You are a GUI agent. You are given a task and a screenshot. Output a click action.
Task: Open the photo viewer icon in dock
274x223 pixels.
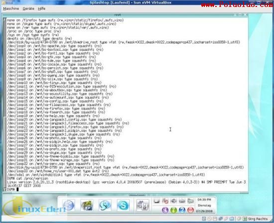(87, 205)
